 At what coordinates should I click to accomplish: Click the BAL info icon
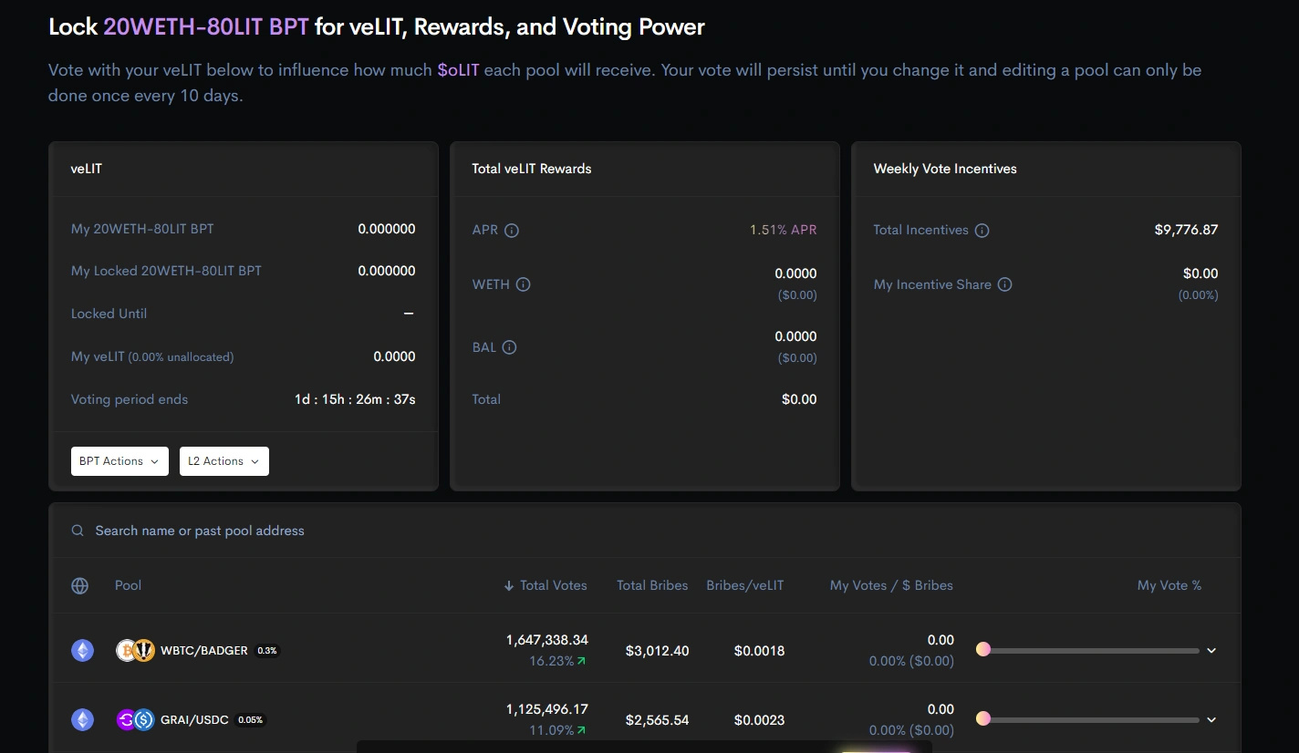510,346
